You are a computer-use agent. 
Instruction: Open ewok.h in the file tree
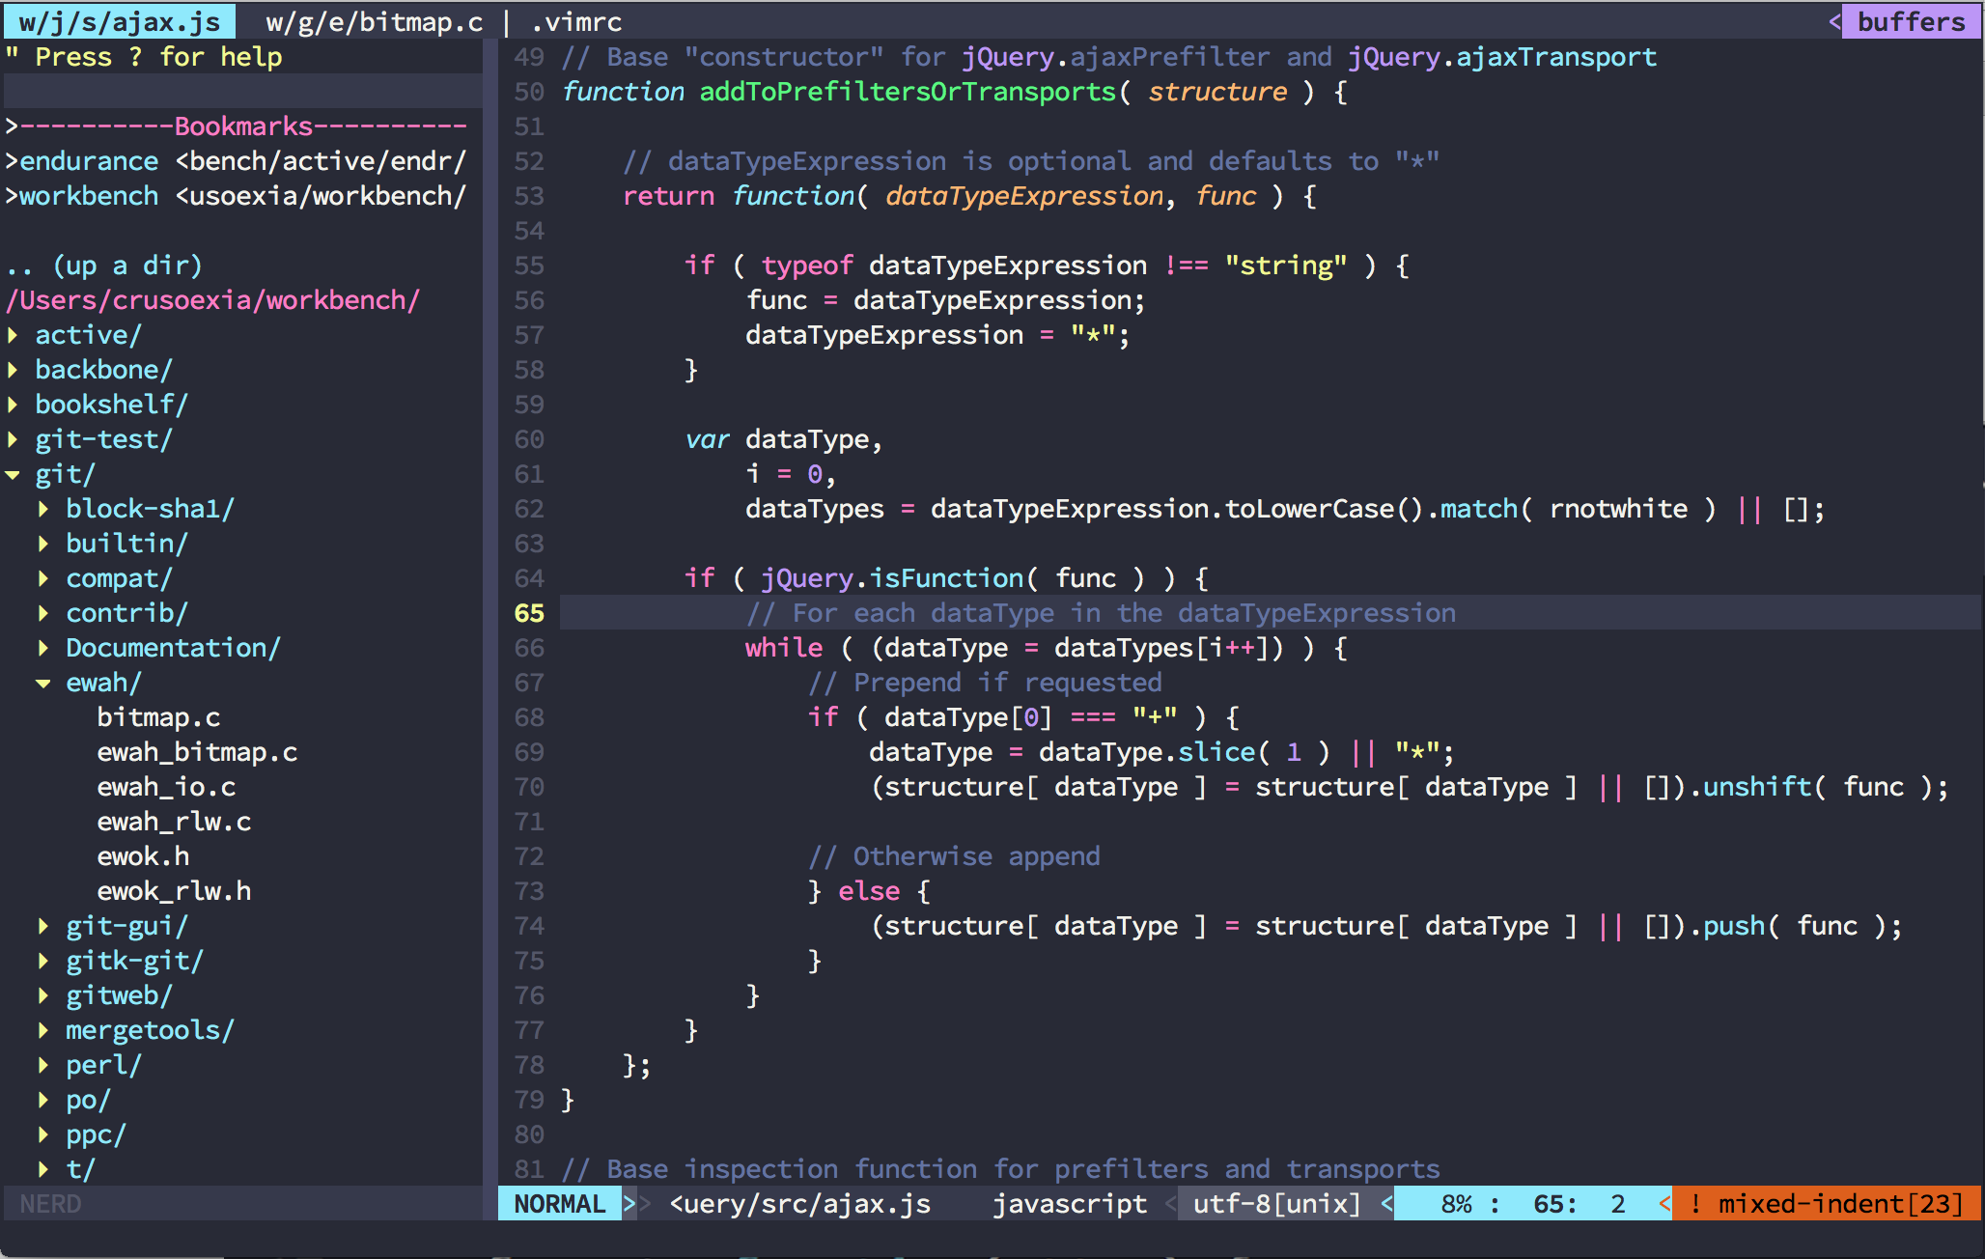143,856
